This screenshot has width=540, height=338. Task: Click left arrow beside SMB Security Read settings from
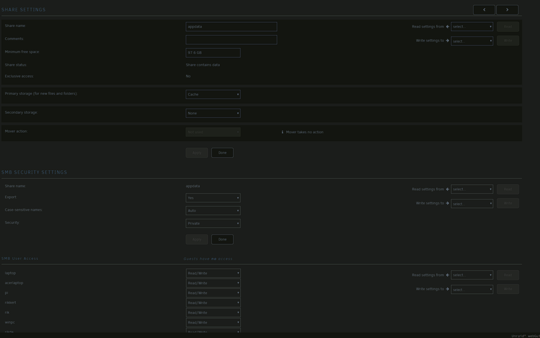click(447, 189)
